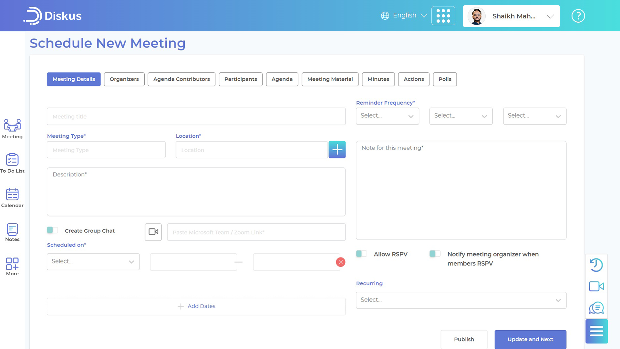Open the apps grid icon in header
Screen dimensions: 620x349
[x=443, y=16]
